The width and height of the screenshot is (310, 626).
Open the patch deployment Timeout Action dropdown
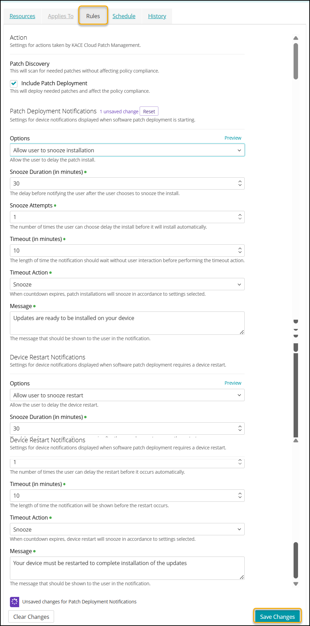[x=127, y=284]
